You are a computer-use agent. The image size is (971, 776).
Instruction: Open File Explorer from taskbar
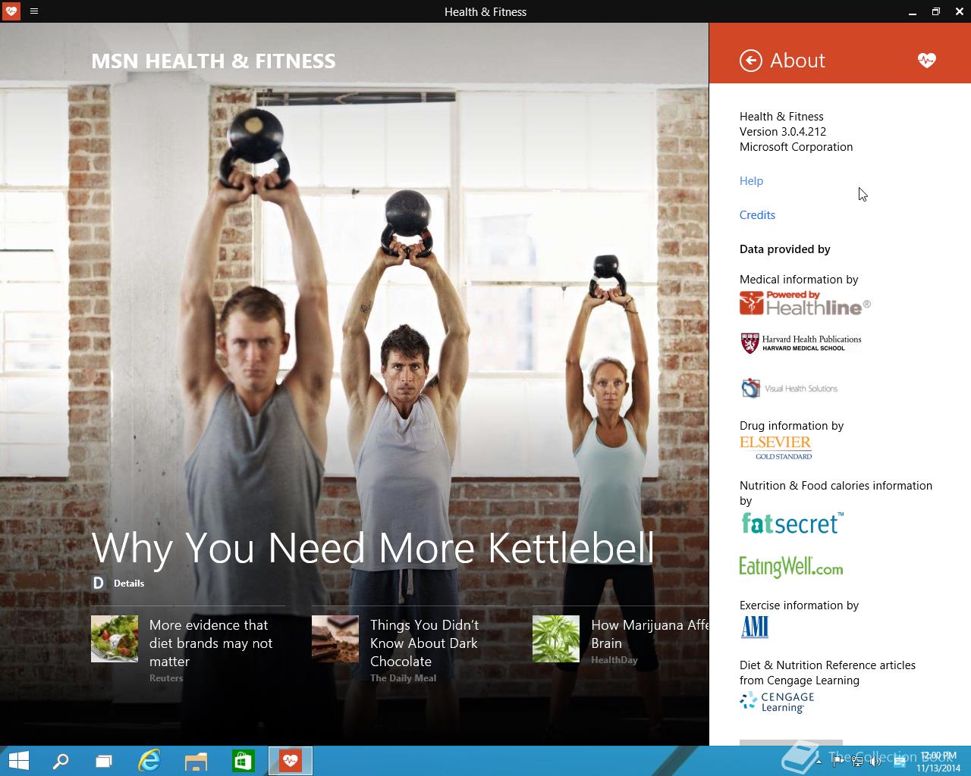[196, 761]
